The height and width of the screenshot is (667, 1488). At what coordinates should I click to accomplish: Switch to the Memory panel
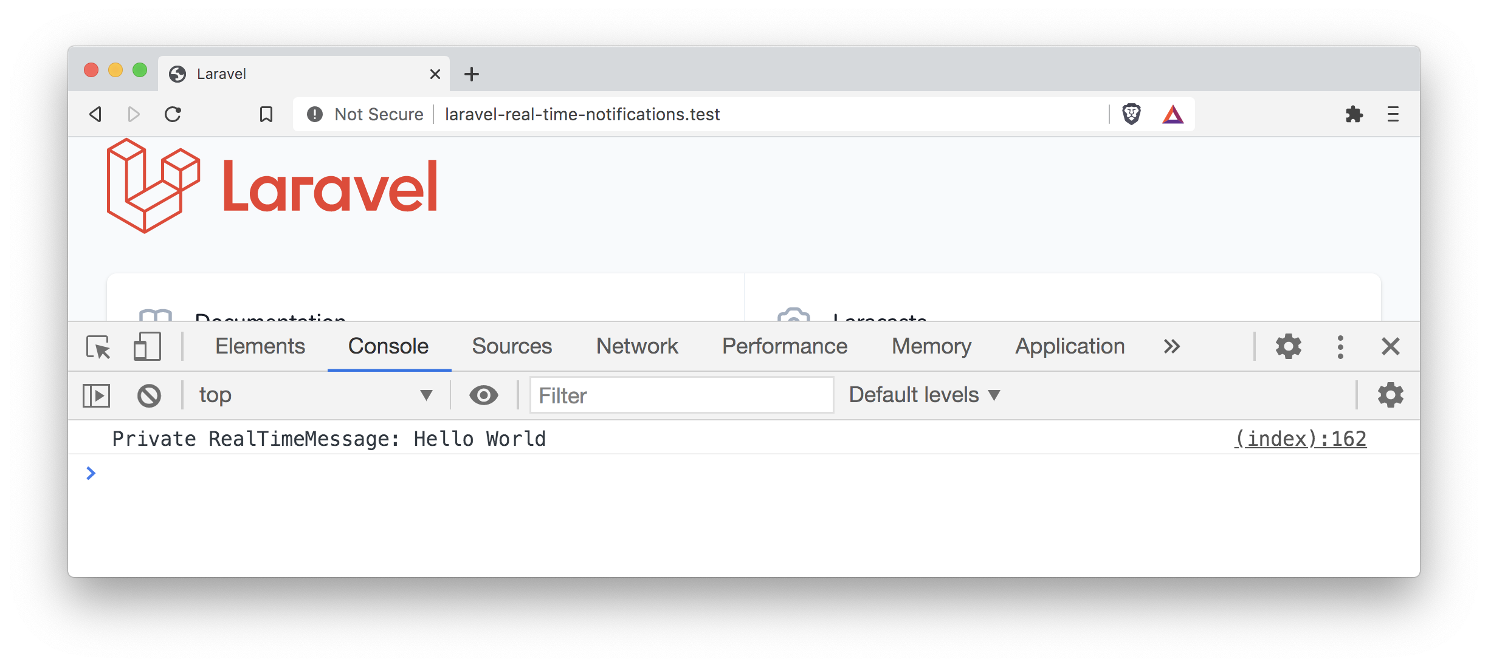(931, 346)
